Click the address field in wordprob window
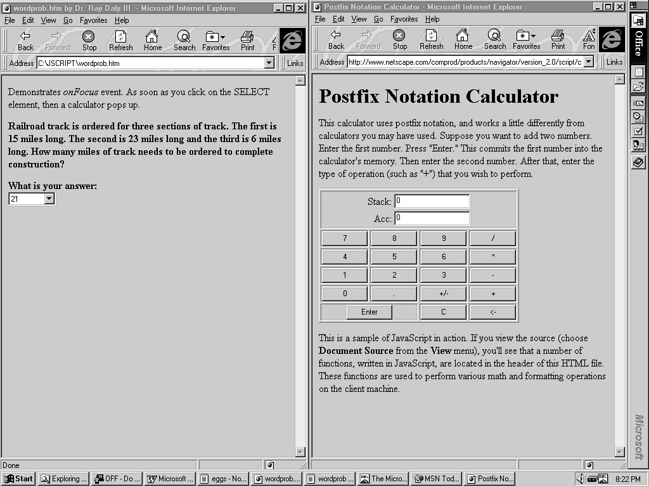The height and width of the screenshot is (487, 649). click(151, 63)
